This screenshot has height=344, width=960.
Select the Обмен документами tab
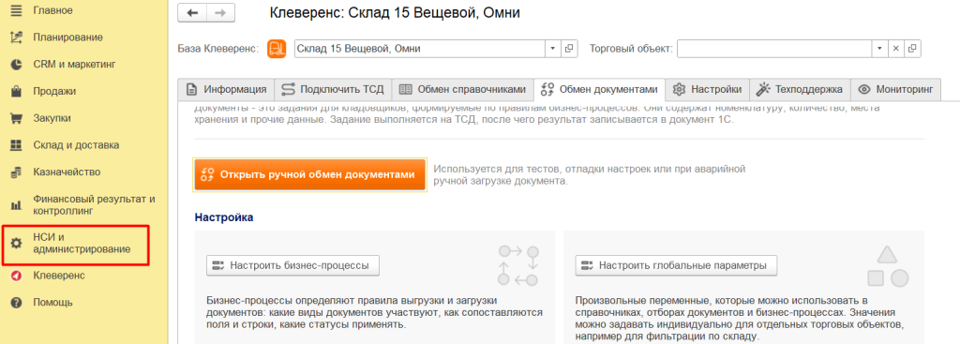[x=599, y=89]
